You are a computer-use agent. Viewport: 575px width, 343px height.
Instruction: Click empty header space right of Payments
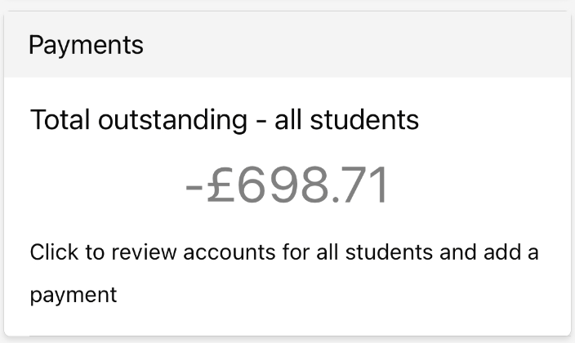tap(368, 45)
